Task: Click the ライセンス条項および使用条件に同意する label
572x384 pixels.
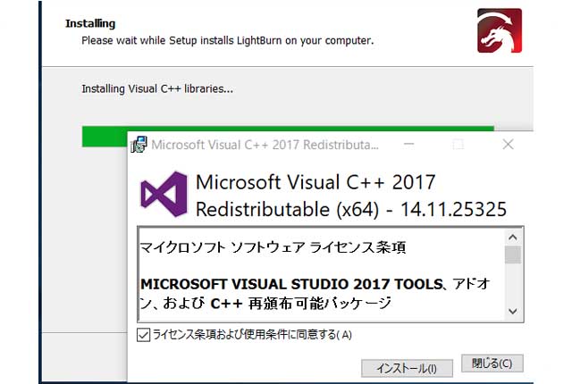Action: (x=252, y=335)
